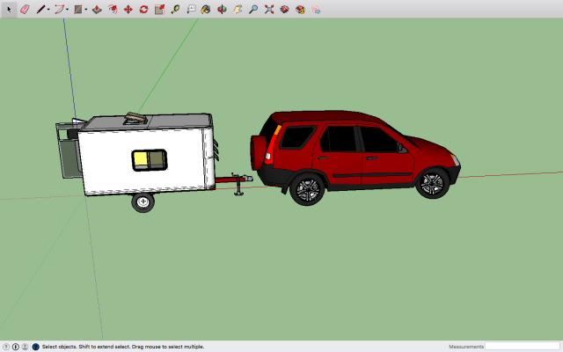Pick the pink Eraser tool
The height and width of the screenshot is (352, 563).
point(25,10)
